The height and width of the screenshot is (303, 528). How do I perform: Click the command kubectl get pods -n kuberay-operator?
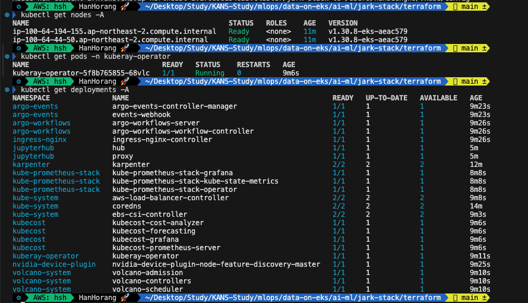pyautogui.click(x=96, y=56)
